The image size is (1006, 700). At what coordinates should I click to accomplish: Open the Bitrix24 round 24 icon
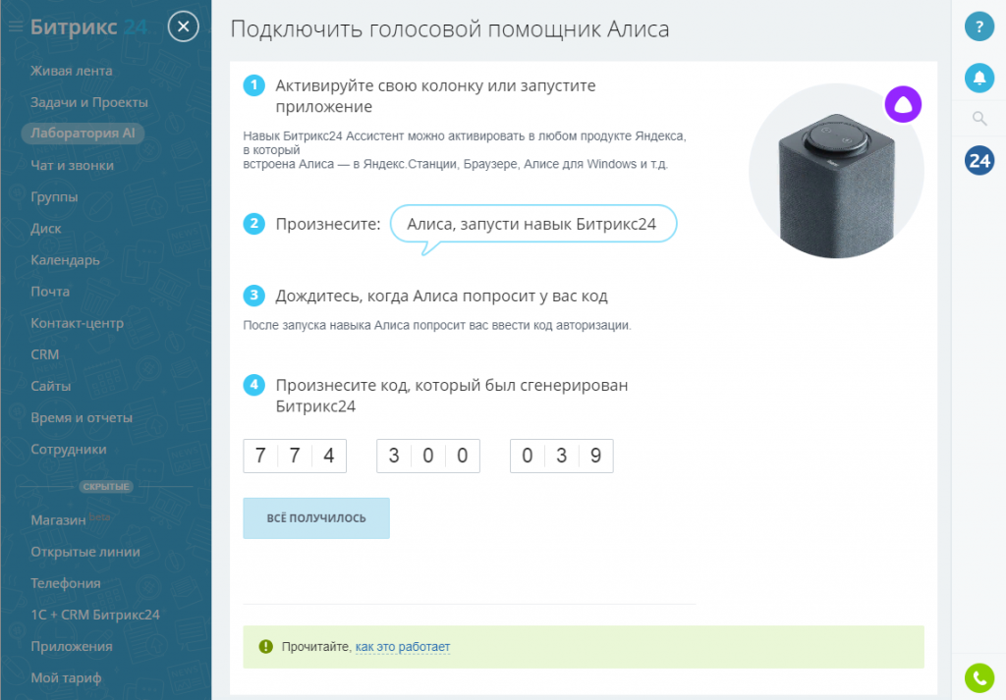tap(978, 160)
